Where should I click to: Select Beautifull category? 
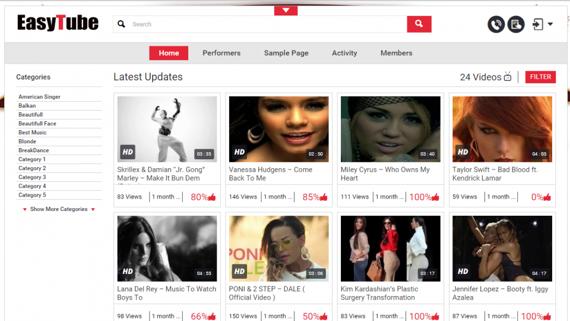point(30,114)
